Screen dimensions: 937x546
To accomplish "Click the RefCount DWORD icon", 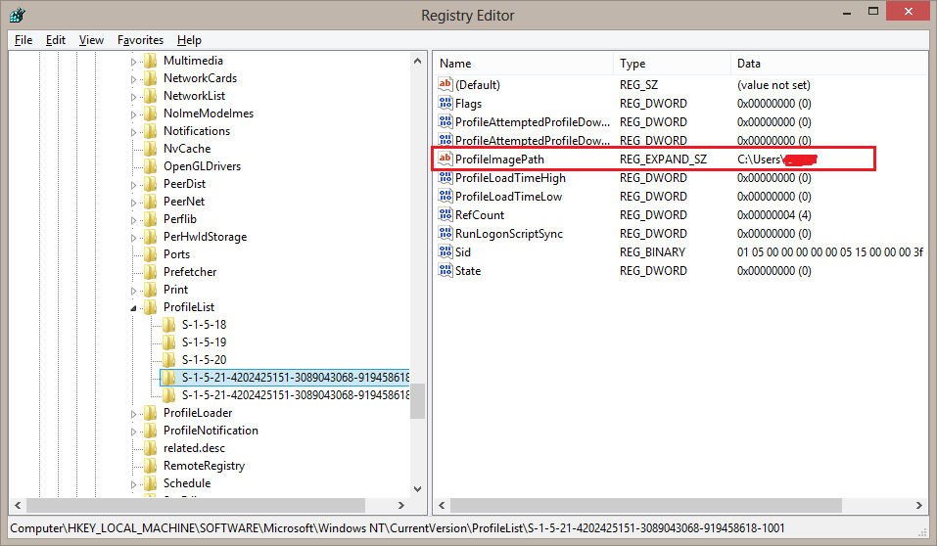I will [x=445, y=215].
